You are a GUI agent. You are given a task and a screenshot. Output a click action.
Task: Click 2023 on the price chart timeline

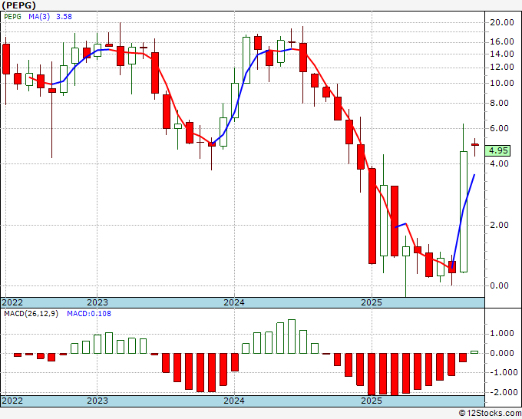[97, 302]
